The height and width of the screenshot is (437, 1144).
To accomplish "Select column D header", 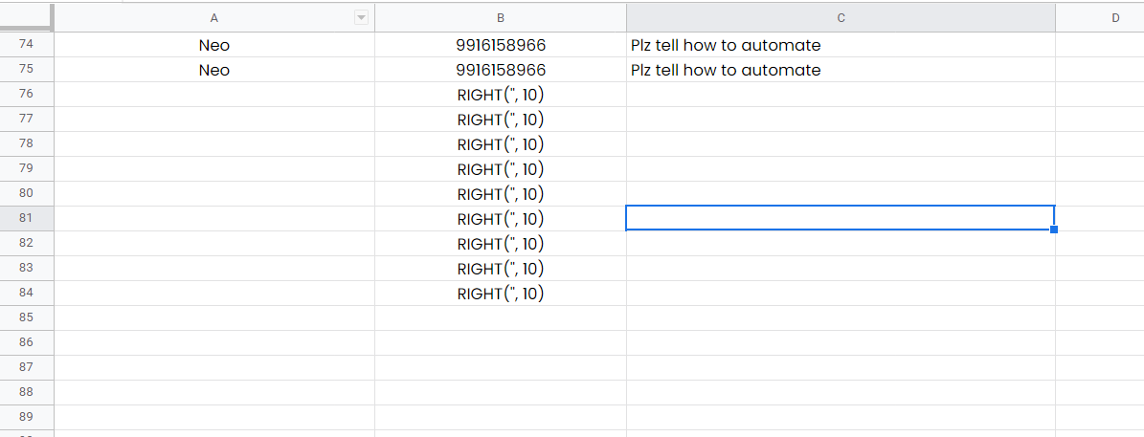I will tap(1100, 18).
